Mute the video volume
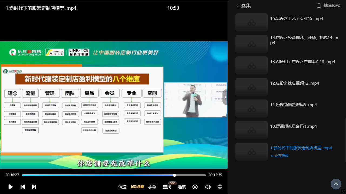The image size is (346, 194). (x=208, y=187)
